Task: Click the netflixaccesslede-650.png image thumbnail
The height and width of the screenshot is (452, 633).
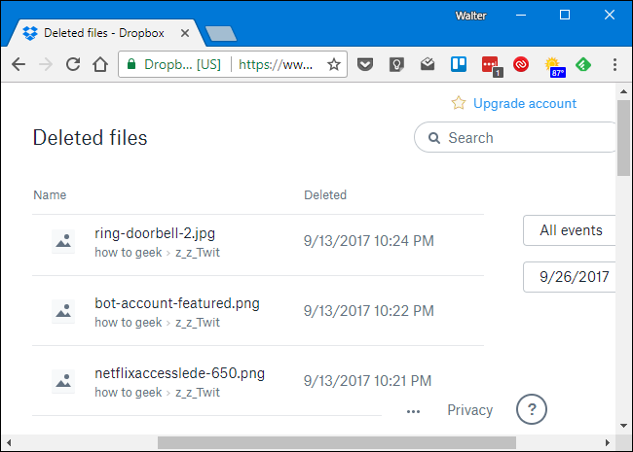Action: tap(63, 381)
